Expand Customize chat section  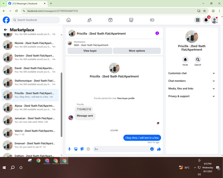(x=192, y=73)
